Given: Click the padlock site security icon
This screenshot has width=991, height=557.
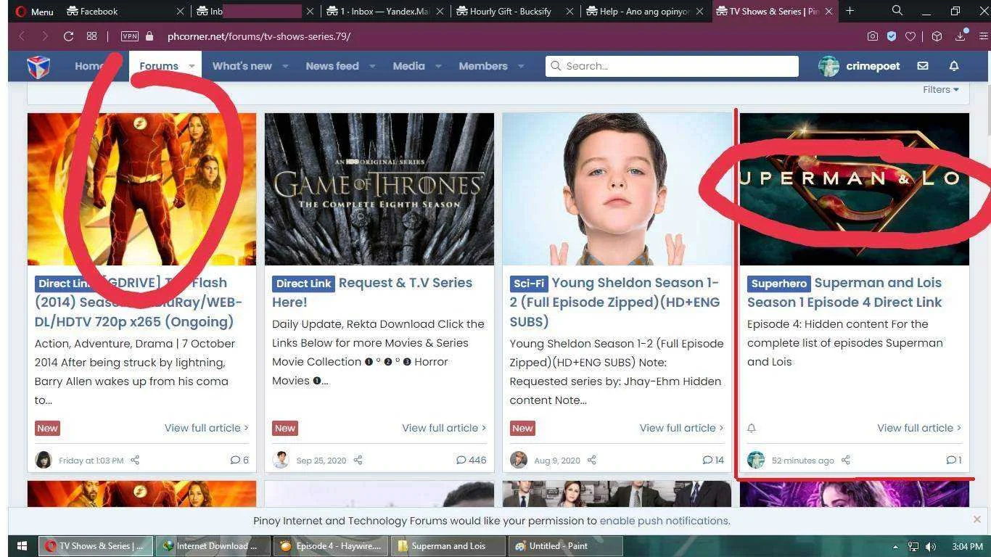Looking at the screenshot, I should 149,36.
